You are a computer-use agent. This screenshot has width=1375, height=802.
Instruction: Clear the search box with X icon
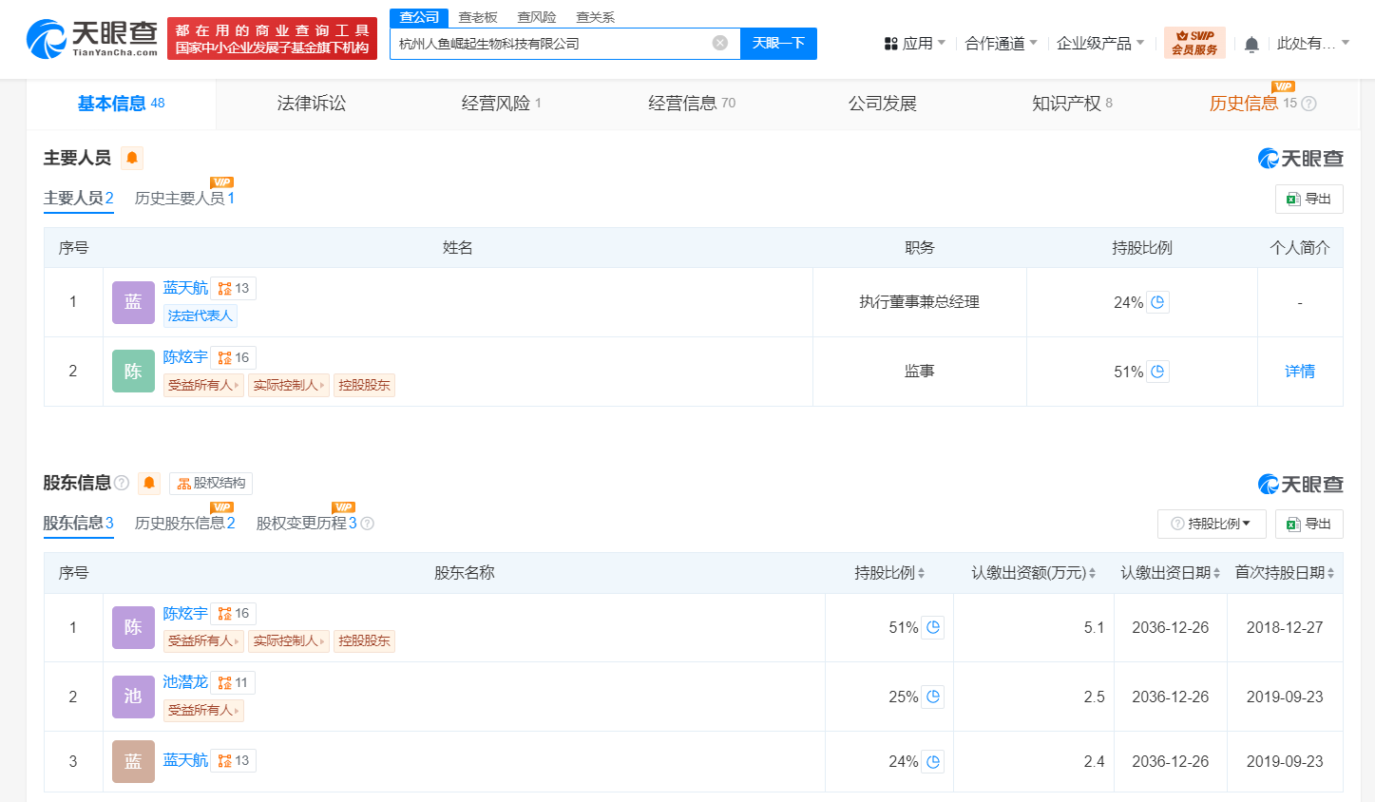tap(720, 43)
